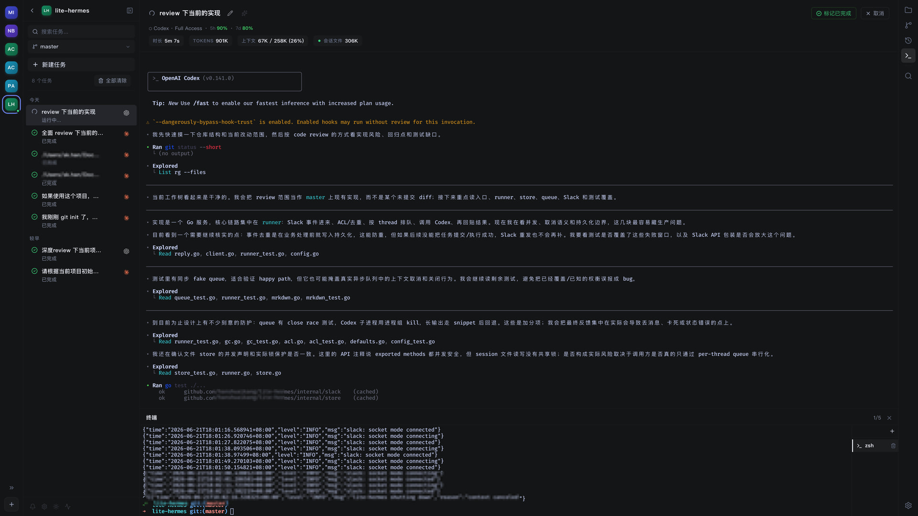Click the Claude icon on '我刚刚 git init' task
The image size is (918, 516).
tap(126, 218)
